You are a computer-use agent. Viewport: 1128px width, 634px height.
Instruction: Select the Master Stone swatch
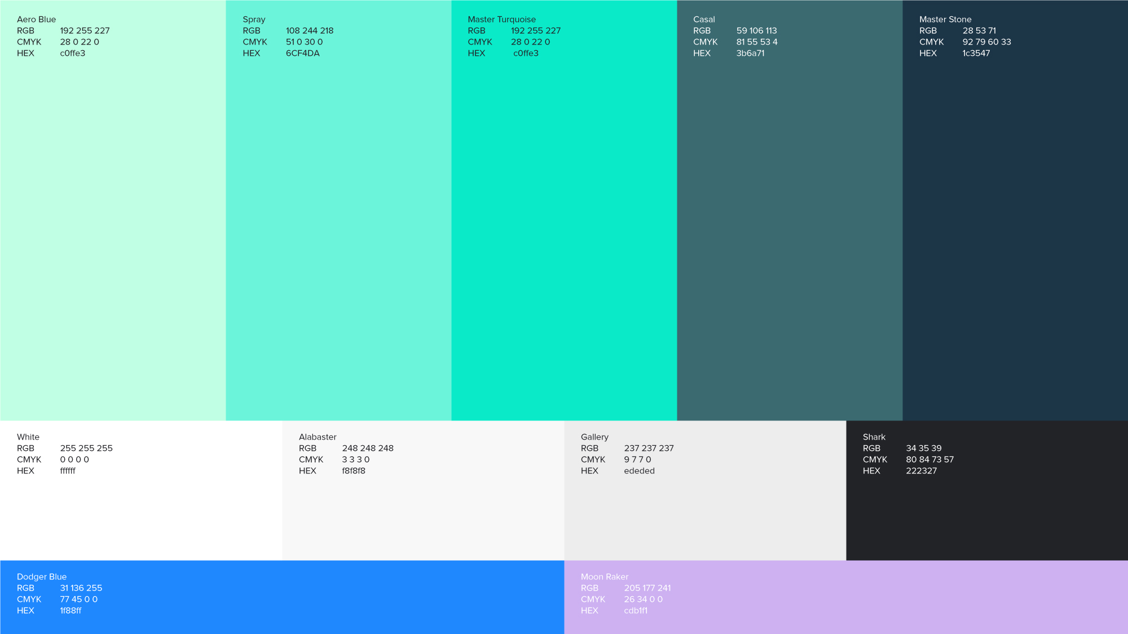point(1015,210)
